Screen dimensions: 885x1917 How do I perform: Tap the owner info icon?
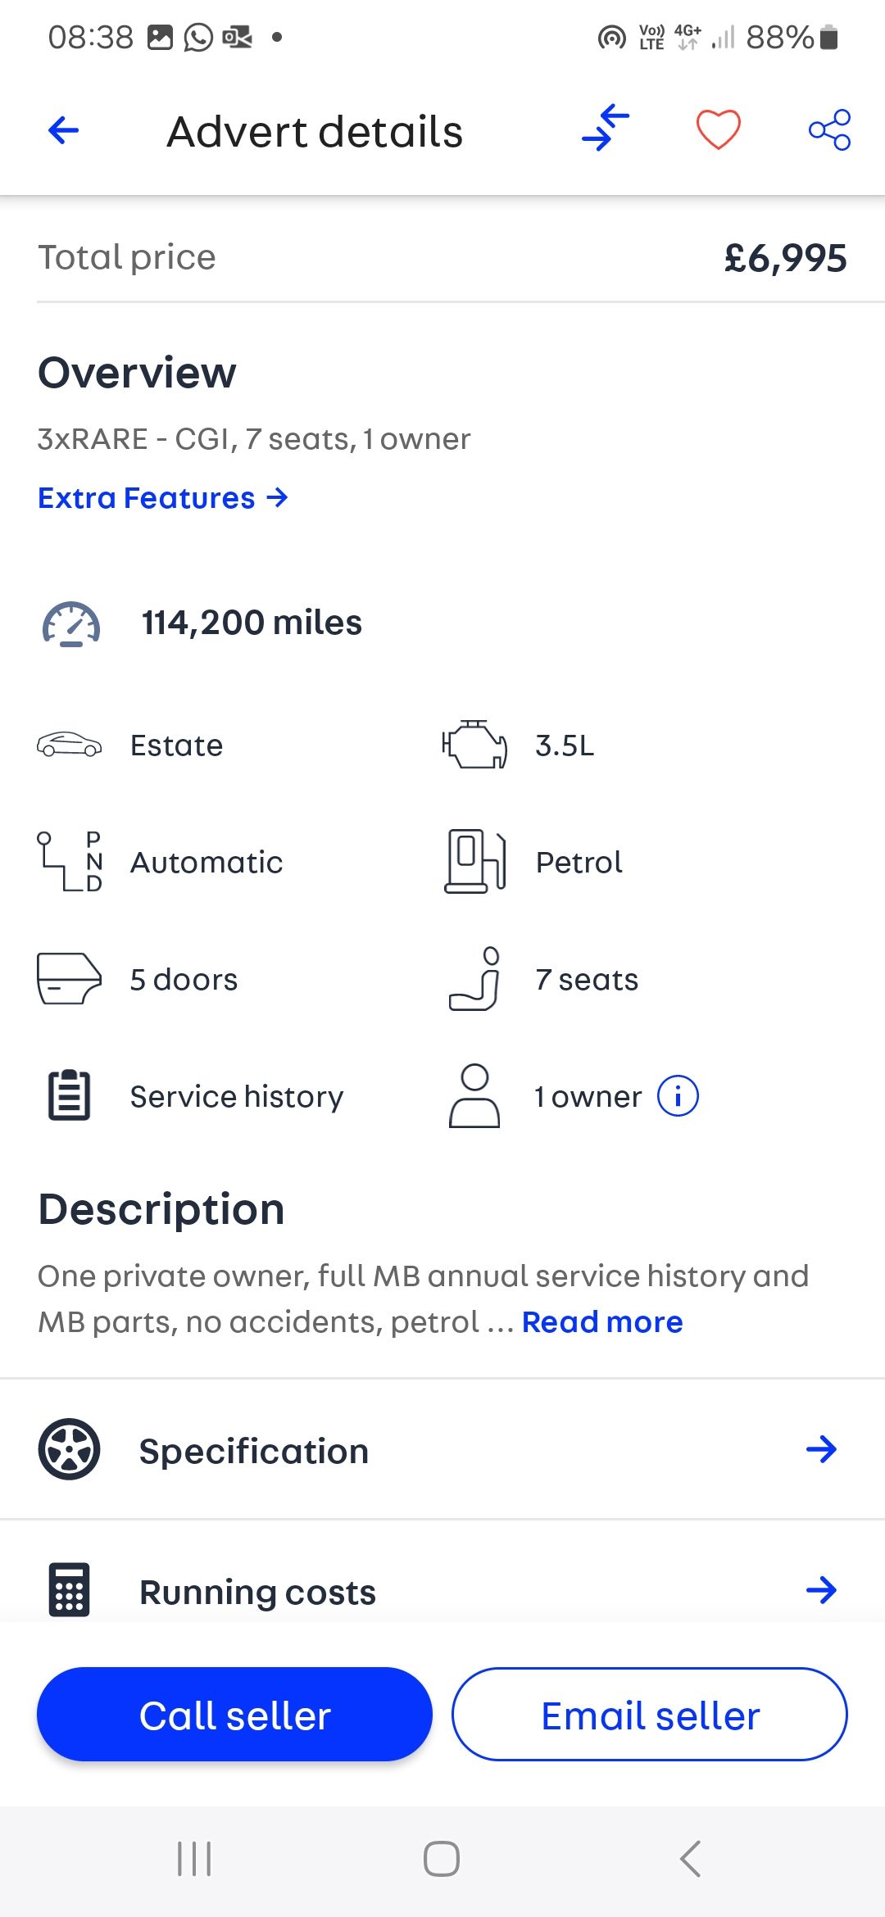pyautogui.click(x=678, y=1096)
